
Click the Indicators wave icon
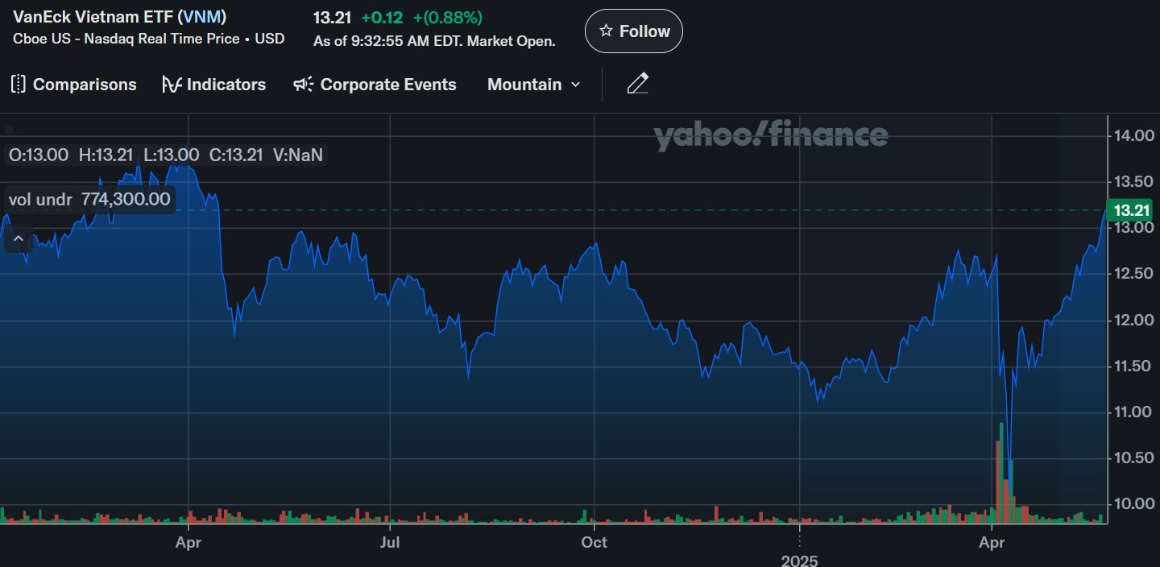click(172, 85)
